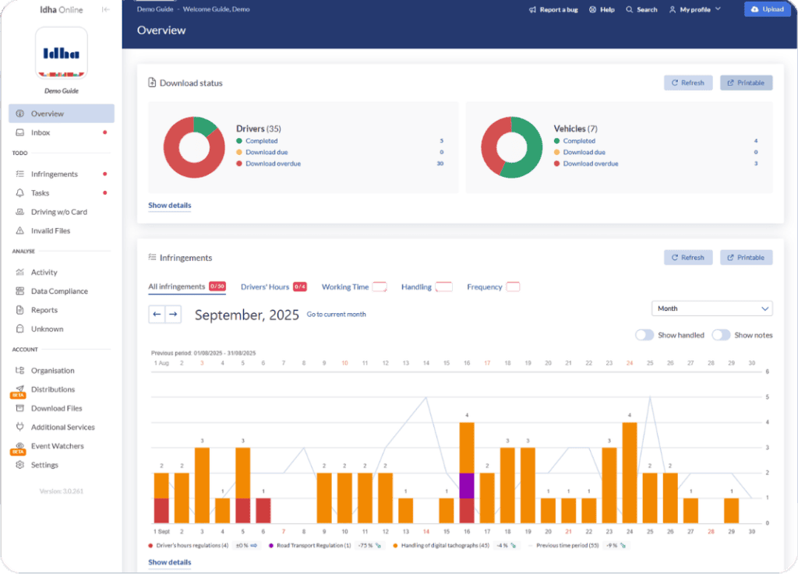Go to next month with right arrow
The height and width of the screenshot is (574, 798).
[x=173, y=314]
